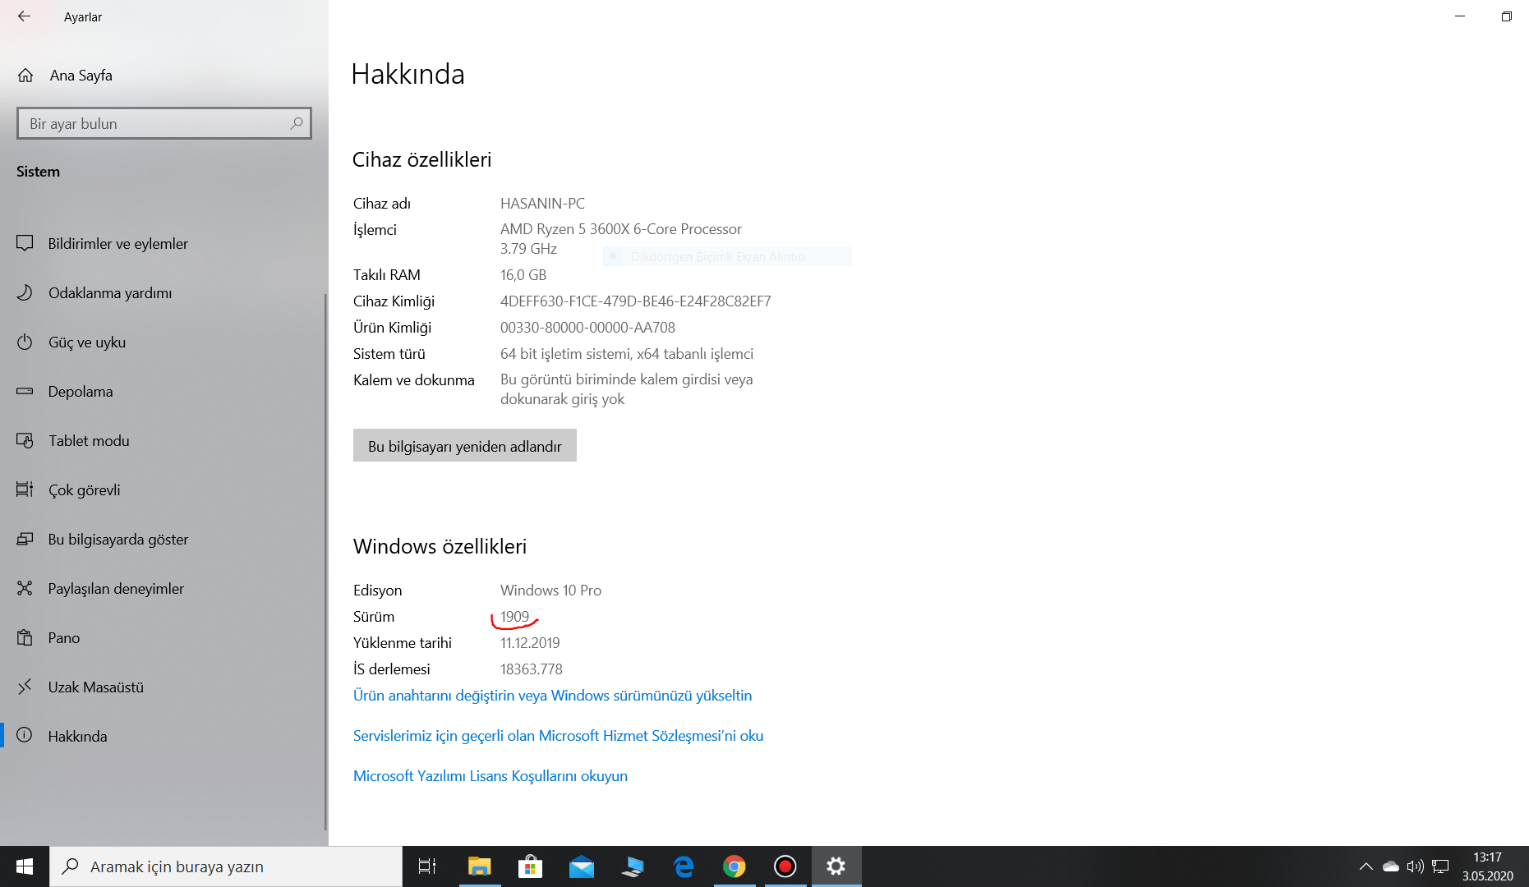Click the Settings gear on taskbar
The width and height of the screenshot is (1529, 887).
836,866
